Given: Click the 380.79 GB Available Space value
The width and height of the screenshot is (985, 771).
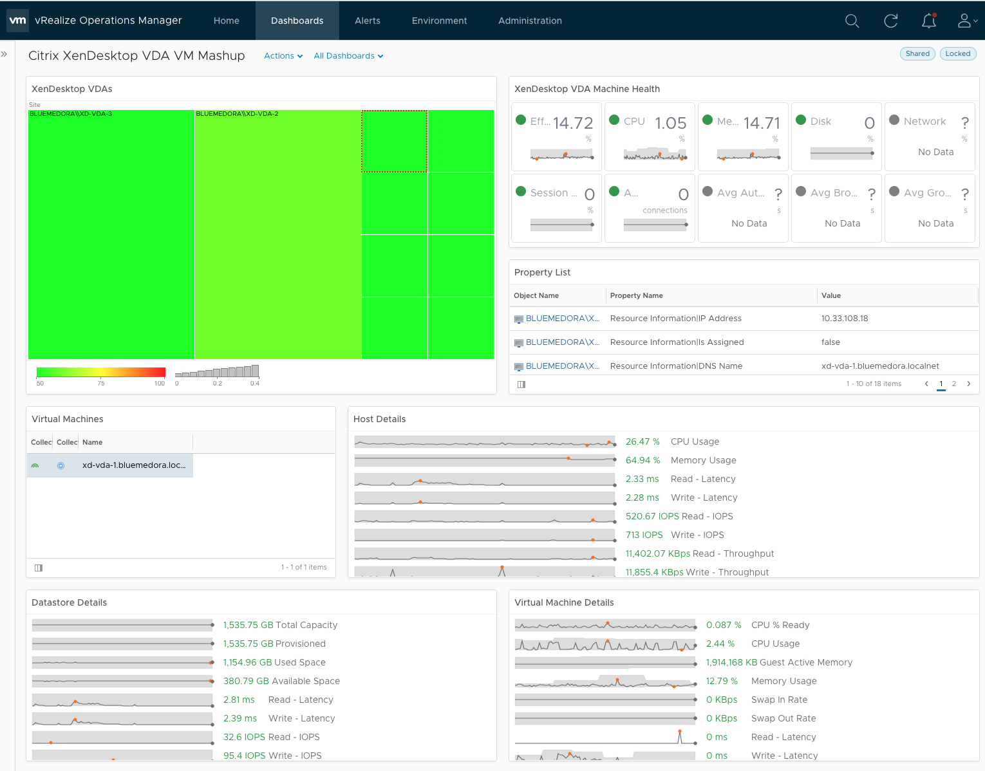Looking at the screenshot, I should coord(246,681).
